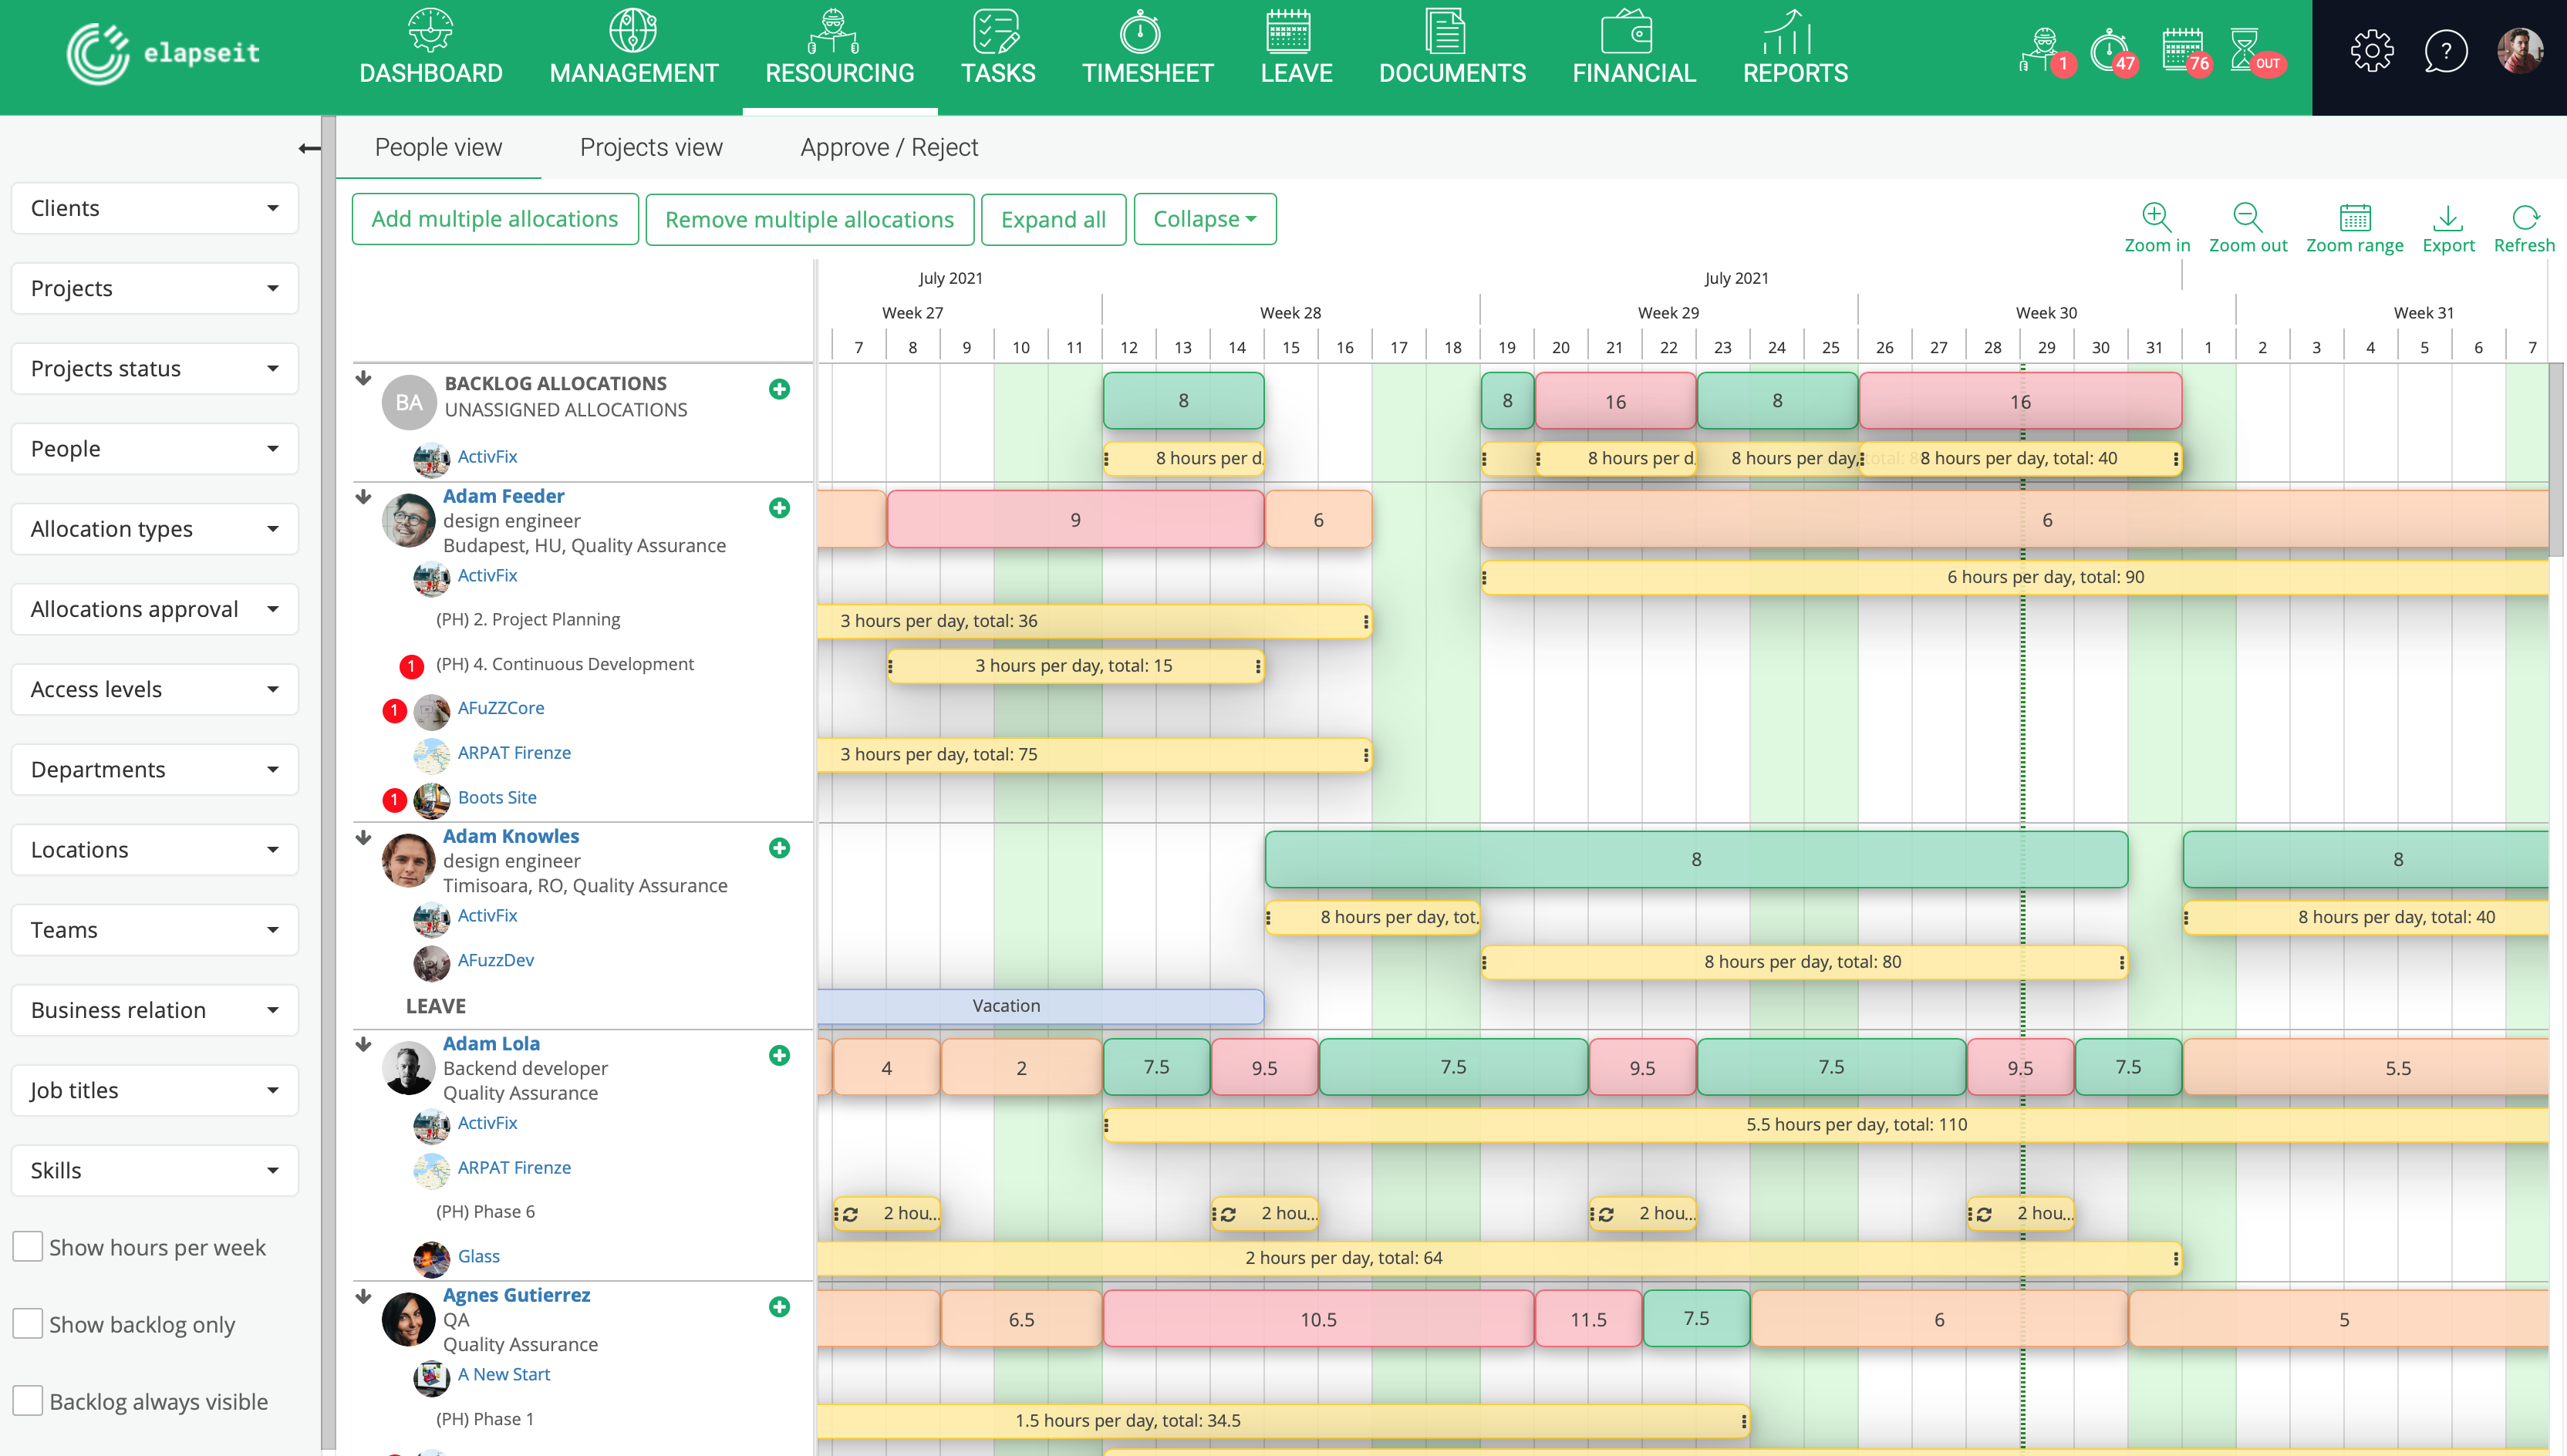Screen dimensions: 2567x1456
Task: Check the Show backlog only option
Action: pyautogui.click(x=28, y=1323)
